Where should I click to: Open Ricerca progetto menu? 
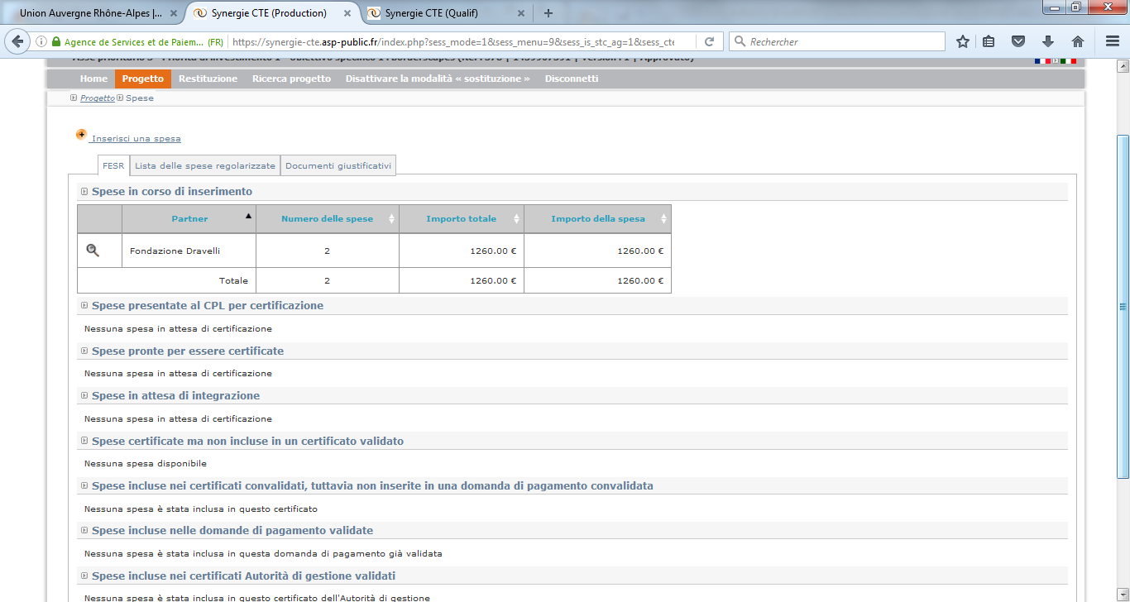point(291,79)
